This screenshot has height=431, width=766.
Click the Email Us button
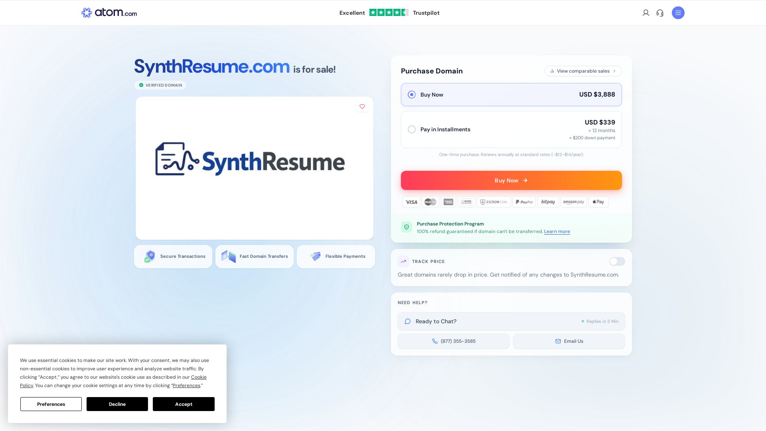[x=569, y=341]
